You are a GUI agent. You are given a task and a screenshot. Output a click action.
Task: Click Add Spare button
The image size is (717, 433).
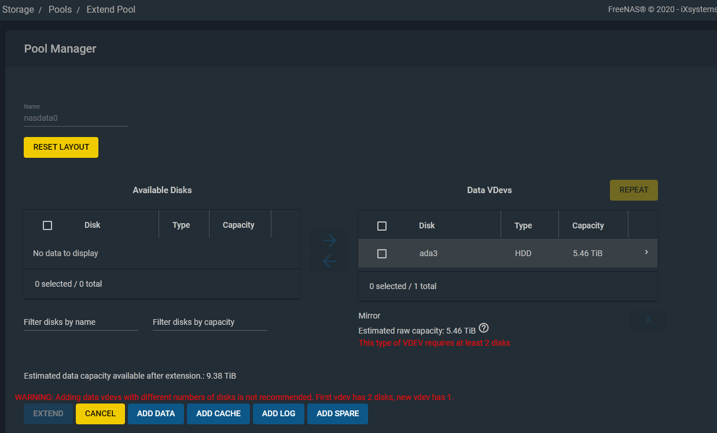(x=337, y=414)
